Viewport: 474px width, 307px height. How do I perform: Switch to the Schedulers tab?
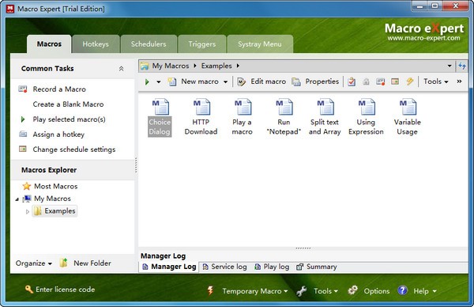149,44
